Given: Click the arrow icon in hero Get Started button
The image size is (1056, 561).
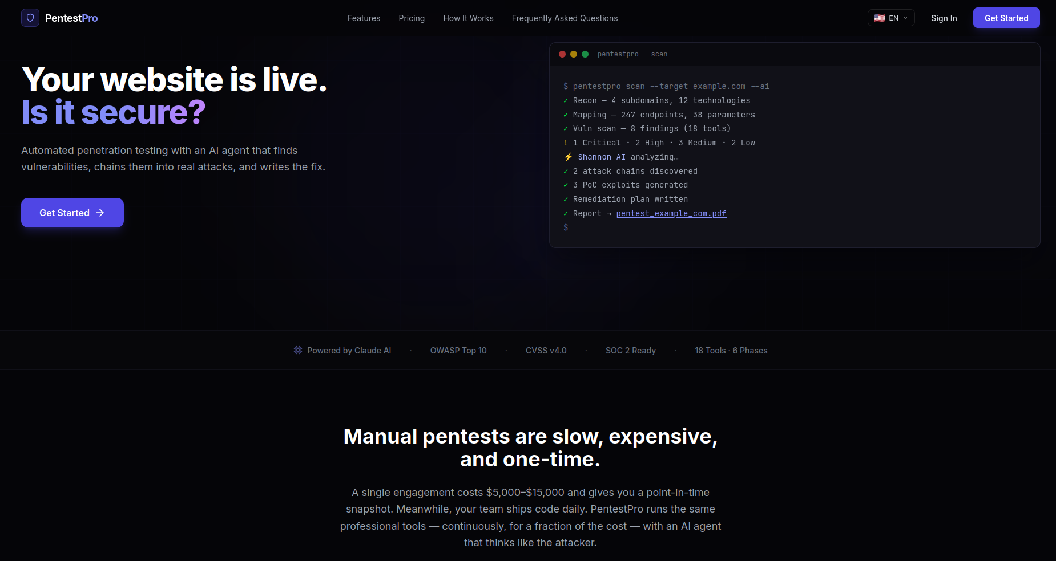Looking at the screenshot, I should click(100, 213).
